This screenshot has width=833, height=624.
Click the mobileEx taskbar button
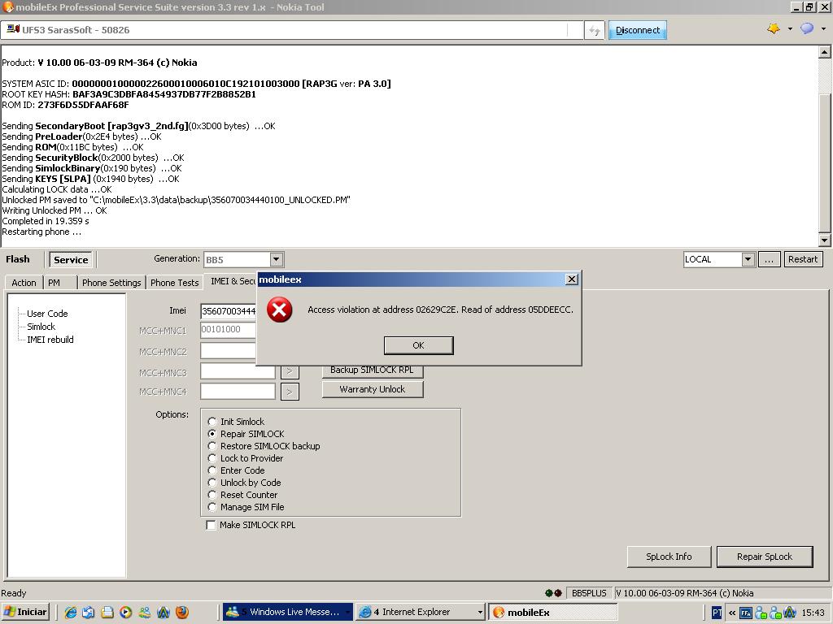point(552,613)
